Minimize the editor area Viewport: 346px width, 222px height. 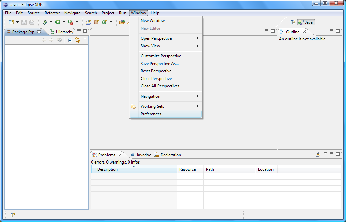point(267,30)
